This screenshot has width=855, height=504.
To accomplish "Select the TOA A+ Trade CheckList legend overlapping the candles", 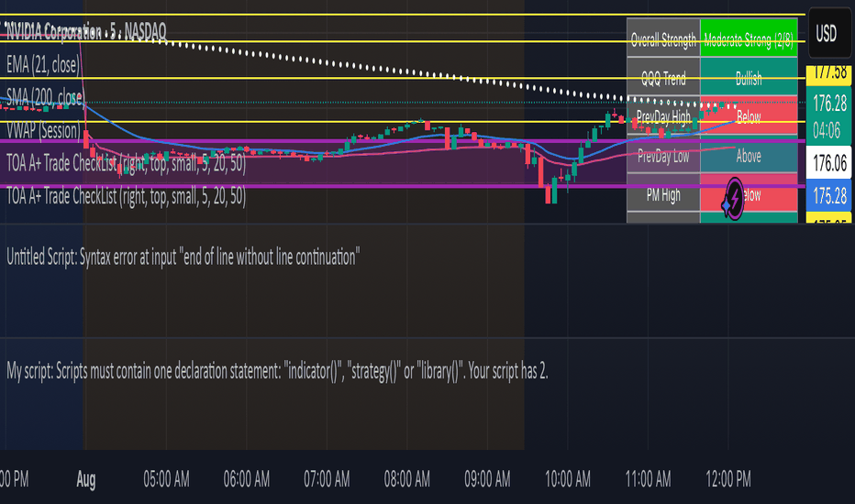I will click(126, 163).
